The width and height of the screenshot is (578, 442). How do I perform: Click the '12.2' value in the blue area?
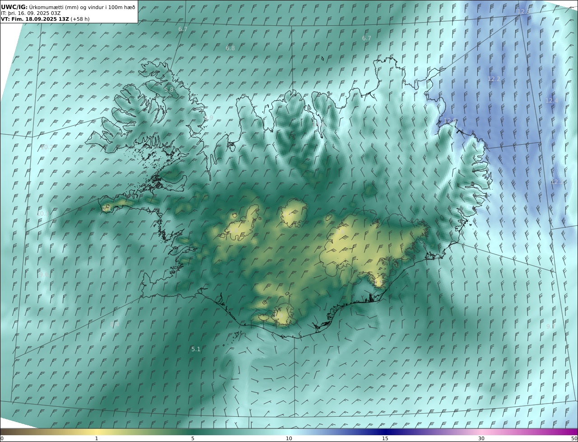point(494,79)
